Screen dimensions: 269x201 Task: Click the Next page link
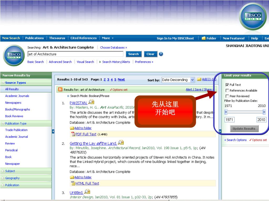point(121,80)
